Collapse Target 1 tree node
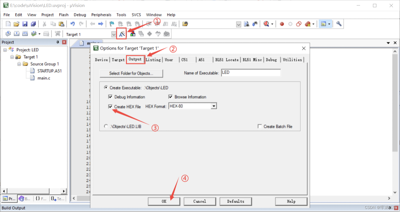 click(x=12, y=57)
